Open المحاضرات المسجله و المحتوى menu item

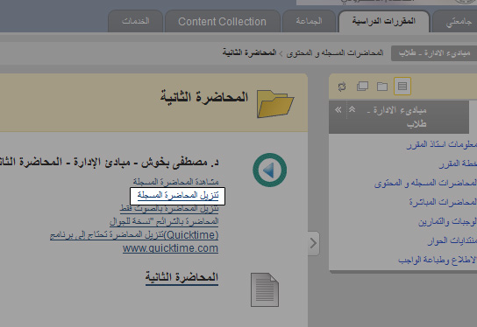(x=425, y=183)
